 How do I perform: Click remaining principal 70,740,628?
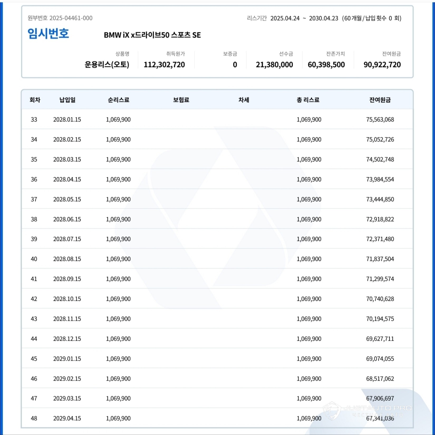click(x=380, y=299)
